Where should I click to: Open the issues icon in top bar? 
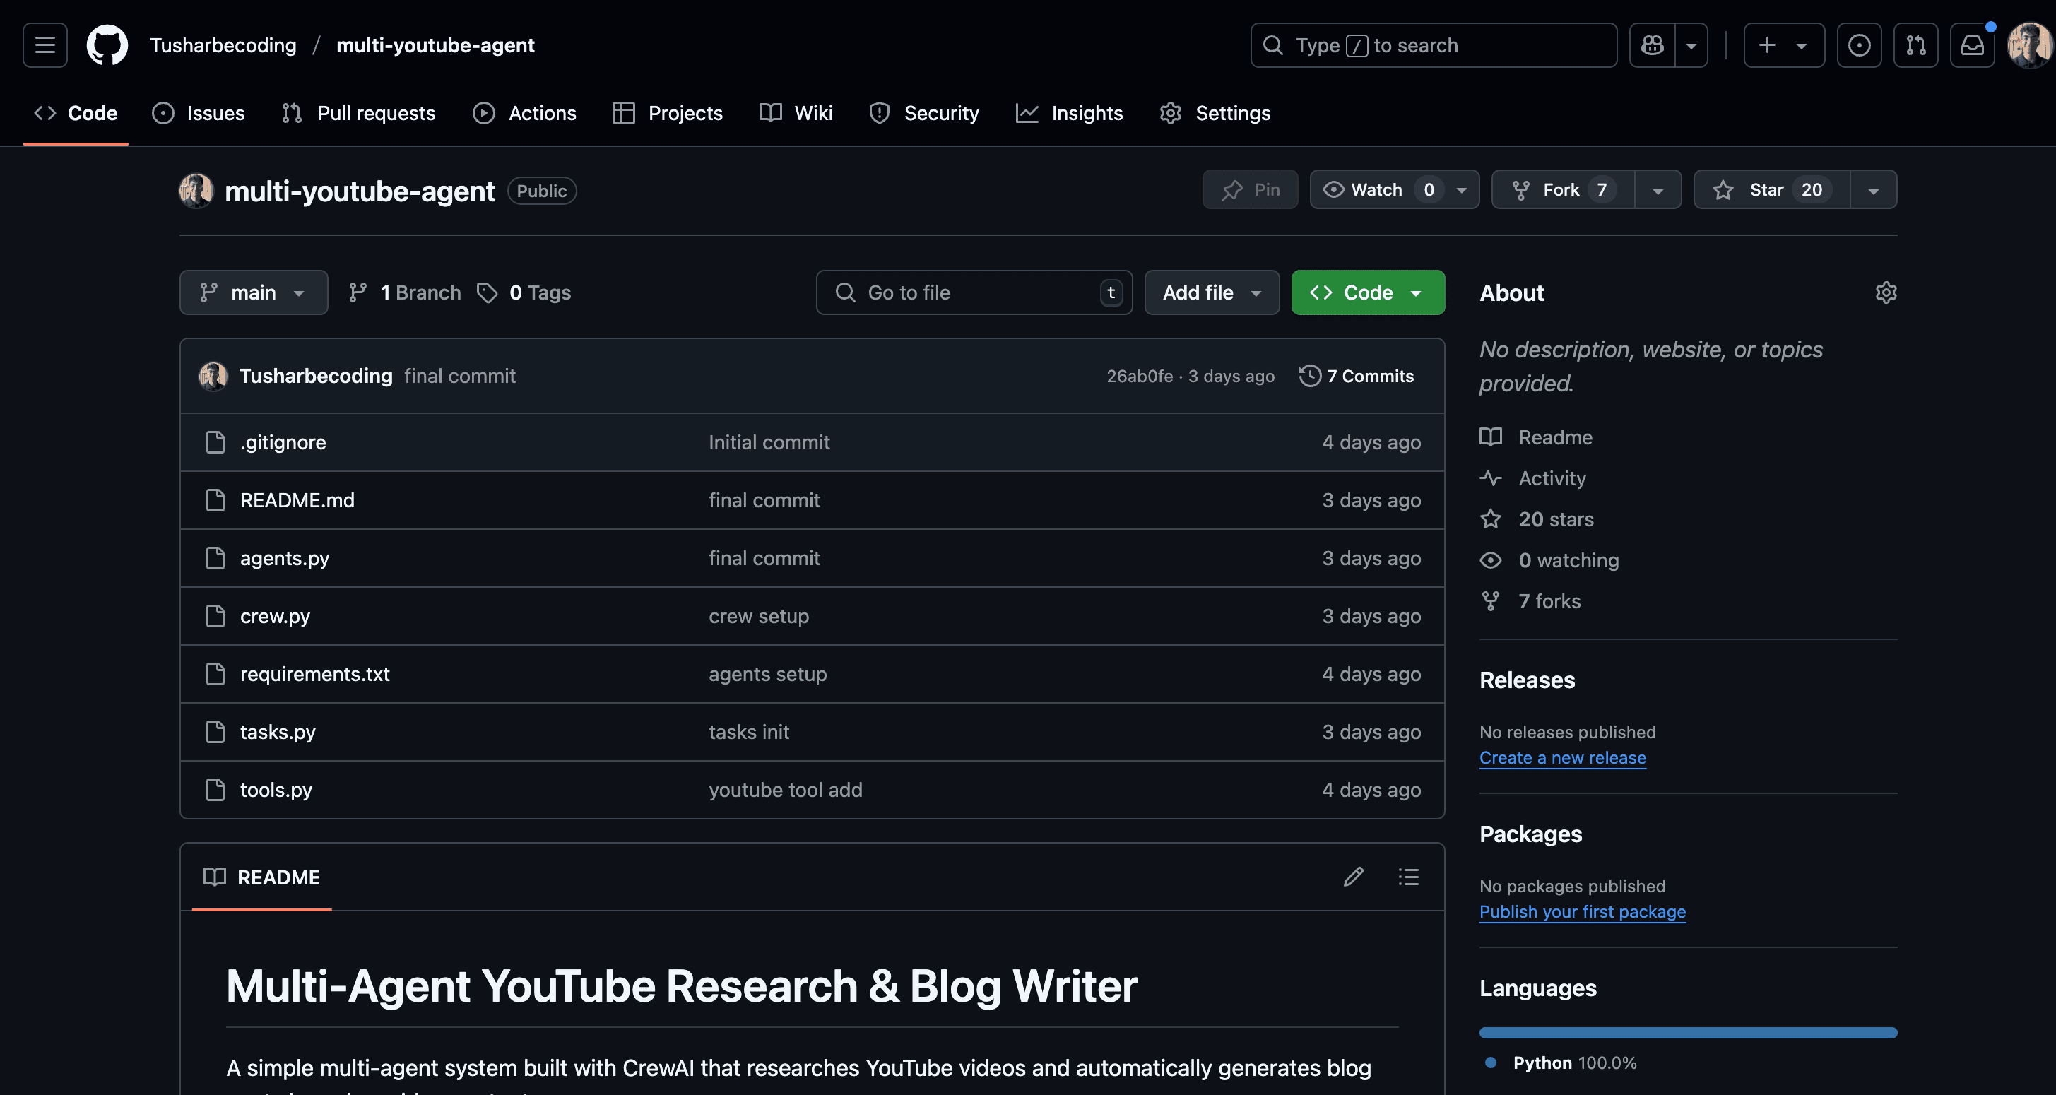pyautogui.click(x=1859, y=45)
